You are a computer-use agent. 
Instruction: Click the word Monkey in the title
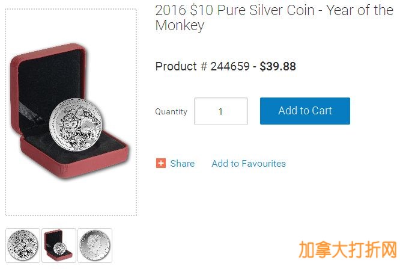(180, 25)
